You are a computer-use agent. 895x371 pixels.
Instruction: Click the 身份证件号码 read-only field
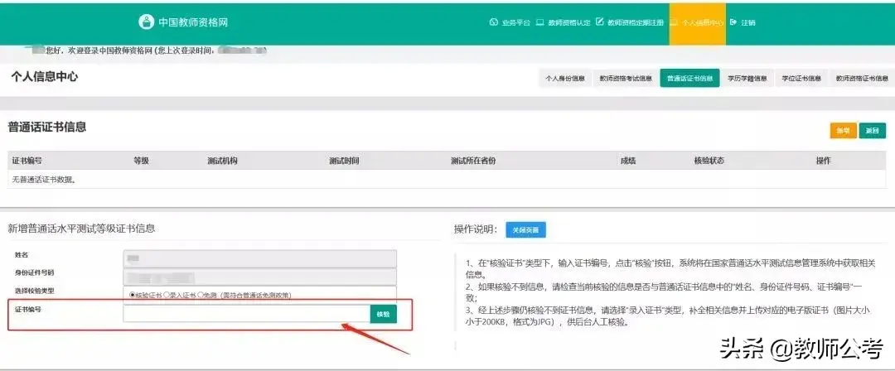[259, 277]
